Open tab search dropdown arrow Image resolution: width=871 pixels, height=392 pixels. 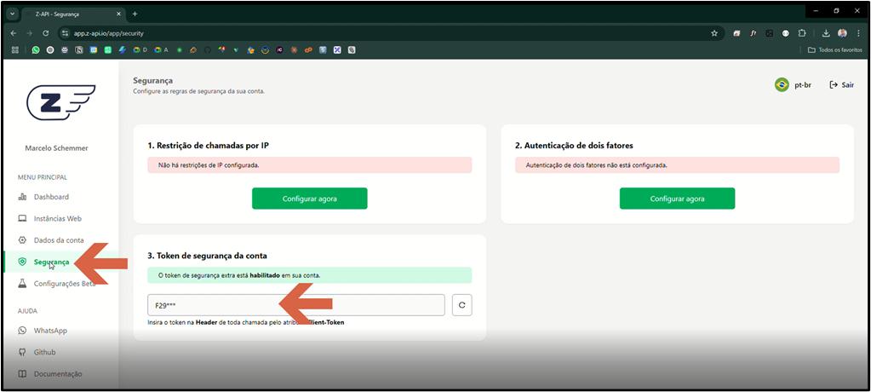coord(14,14)
